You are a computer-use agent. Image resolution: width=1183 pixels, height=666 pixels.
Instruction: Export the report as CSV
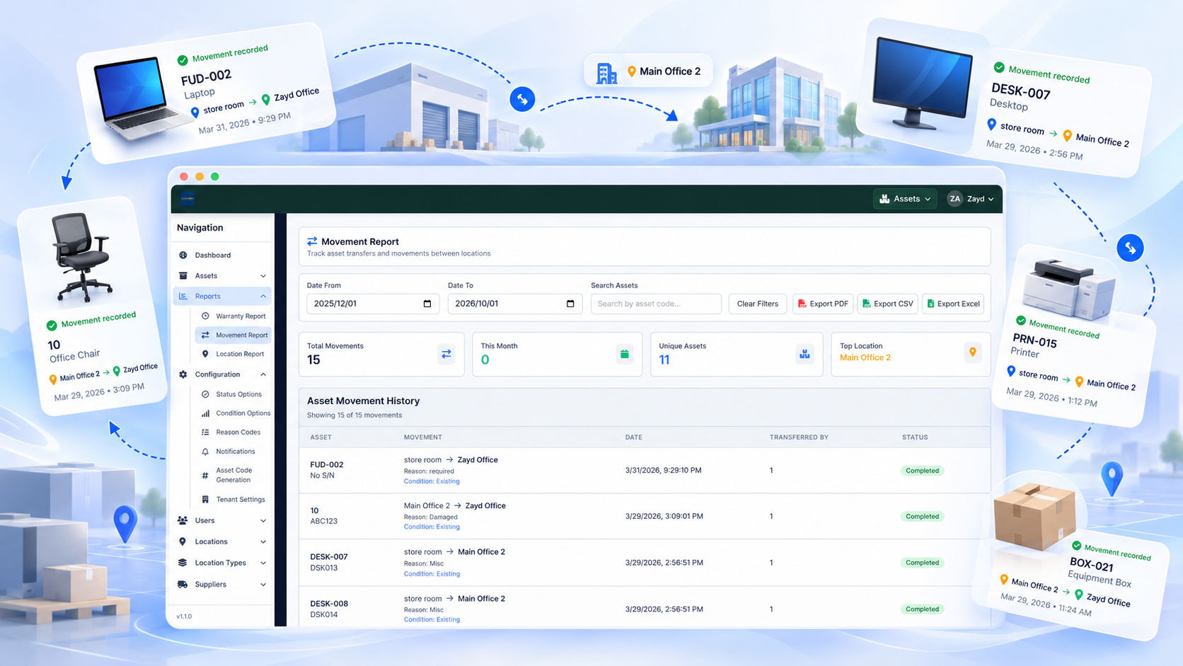[888, 304]
